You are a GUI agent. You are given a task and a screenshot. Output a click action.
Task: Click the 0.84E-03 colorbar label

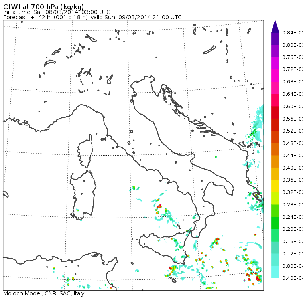click(x=293, y=33)
